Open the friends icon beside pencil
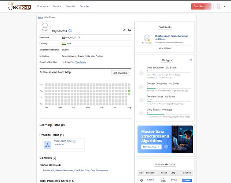Viewport: 231px width, 183px height. point(129,30)
